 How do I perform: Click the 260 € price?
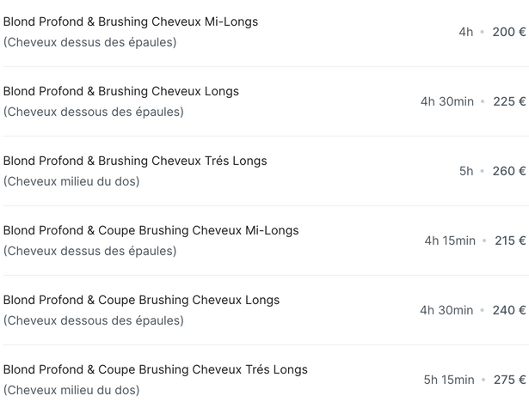tap(509, 171)
